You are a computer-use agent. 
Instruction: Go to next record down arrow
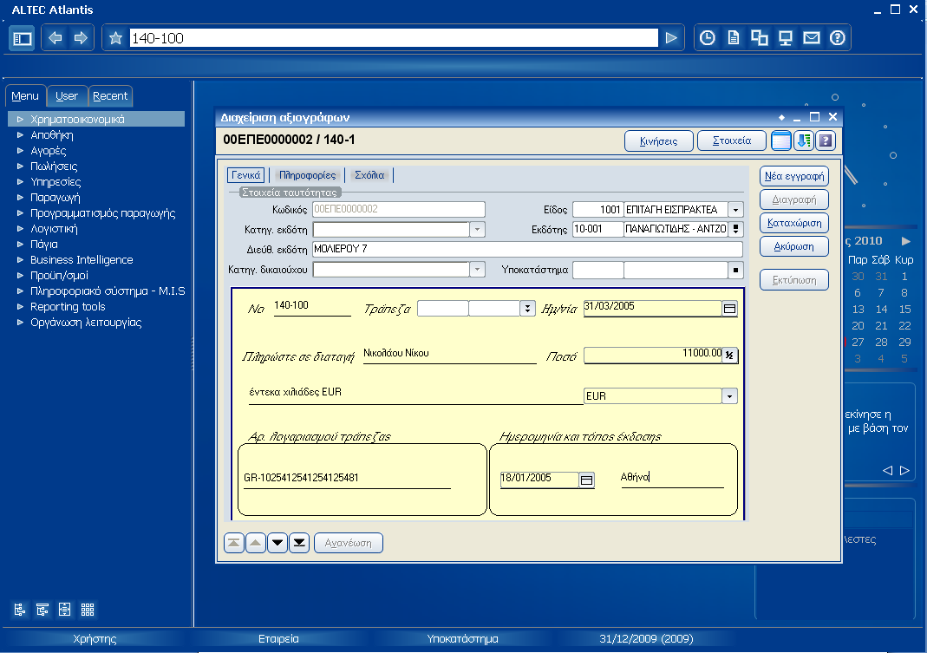277,542
